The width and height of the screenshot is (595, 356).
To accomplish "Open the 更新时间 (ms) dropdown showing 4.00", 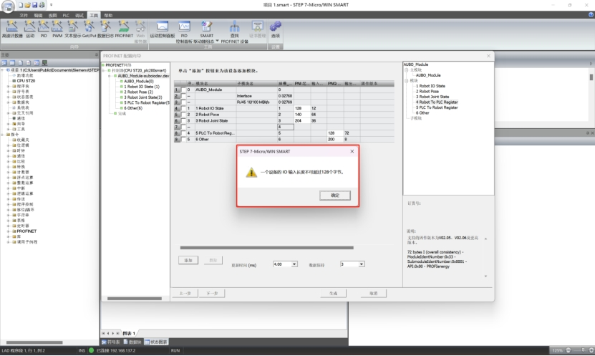I will pos(295,264).
